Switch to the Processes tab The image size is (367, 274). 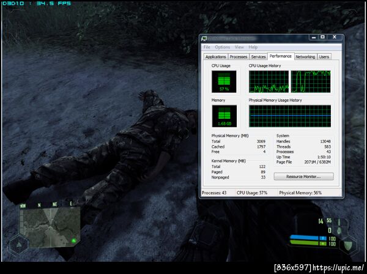click(239, 57)
